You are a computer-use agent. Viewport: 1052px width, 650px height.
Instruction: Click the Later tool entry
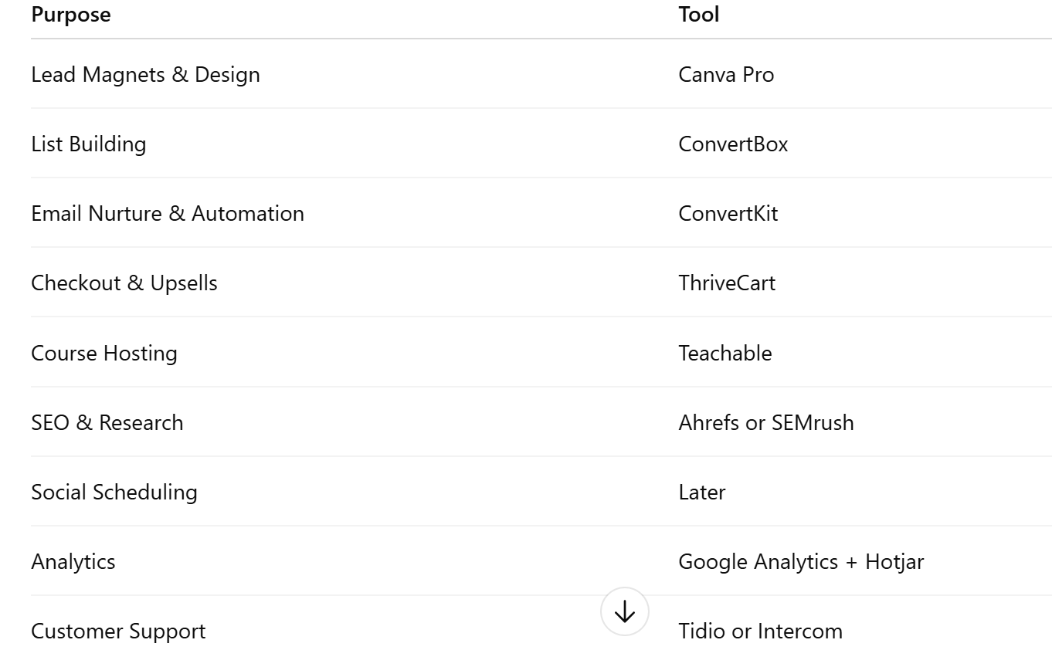pyautogui.click(x=702, y=493)
